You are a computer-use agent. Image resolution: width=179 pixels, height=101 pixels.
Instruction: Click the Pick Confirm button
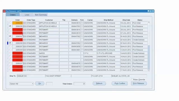pos(119,83)
